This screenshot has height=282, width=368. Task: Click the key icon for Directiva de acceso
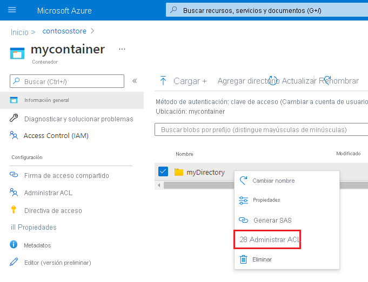coord(14,209)
